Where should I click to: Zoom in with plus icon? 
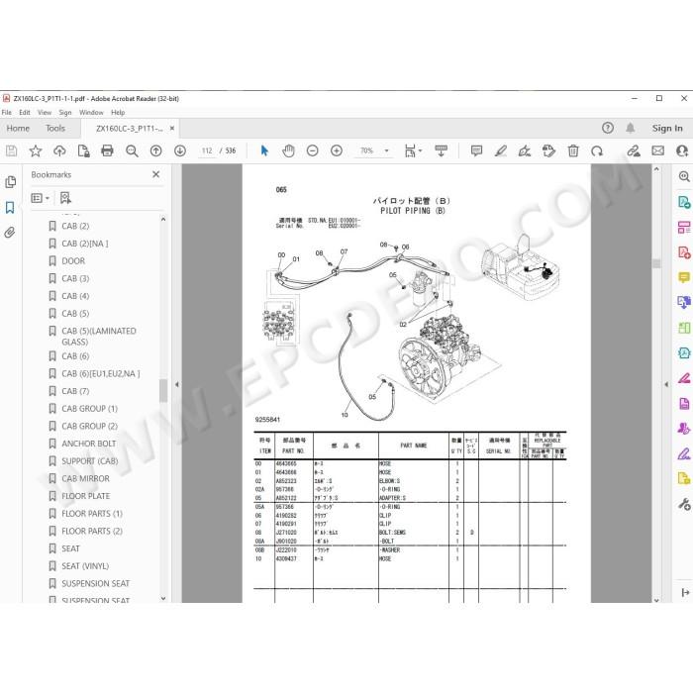(337, 151)
